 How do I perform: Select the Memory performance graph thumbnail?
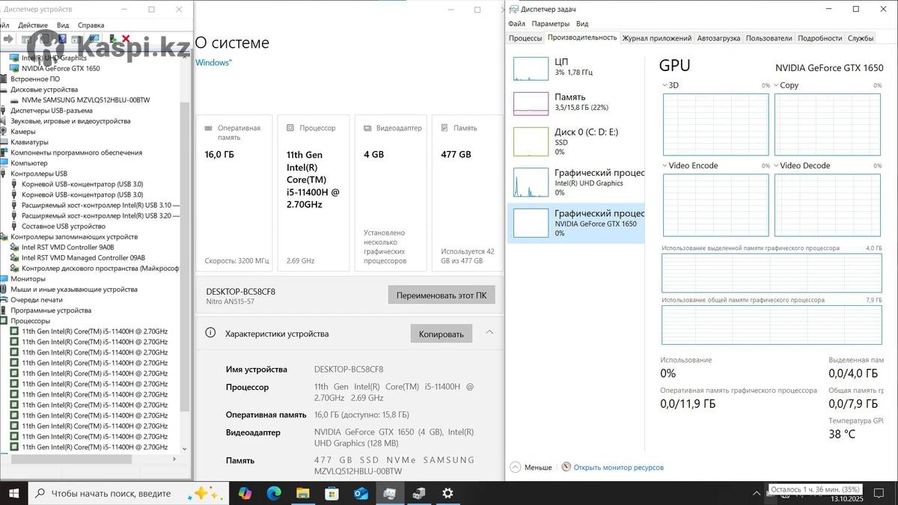[x=531, y=103]
